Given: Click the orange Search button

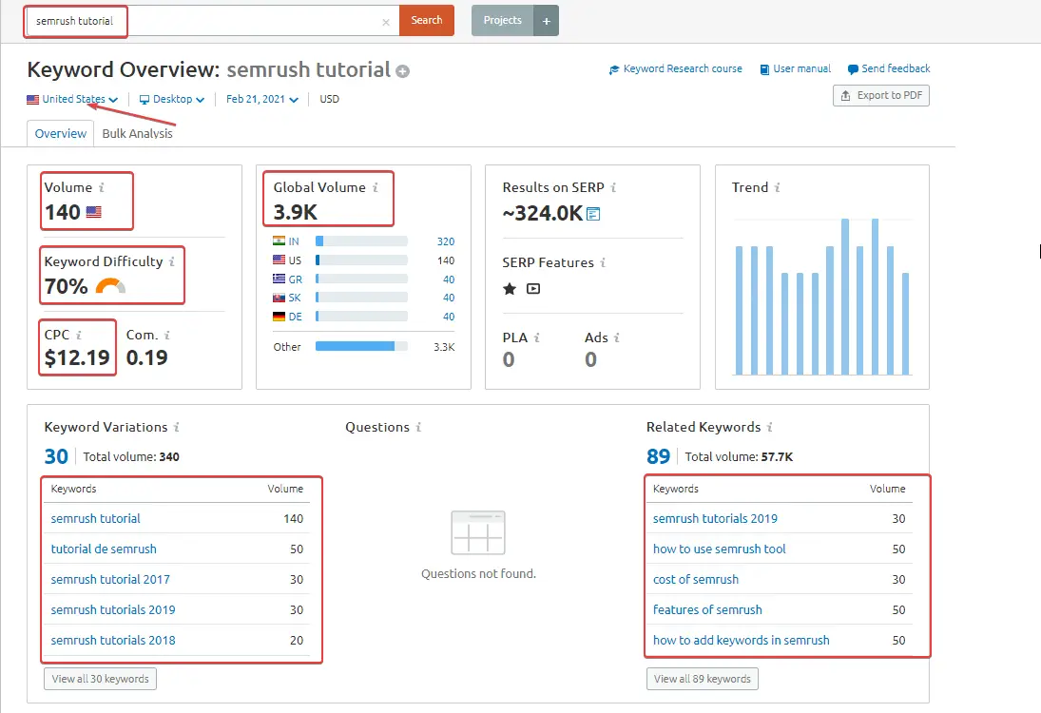Looking at the screenshot, I should (426, 21).
